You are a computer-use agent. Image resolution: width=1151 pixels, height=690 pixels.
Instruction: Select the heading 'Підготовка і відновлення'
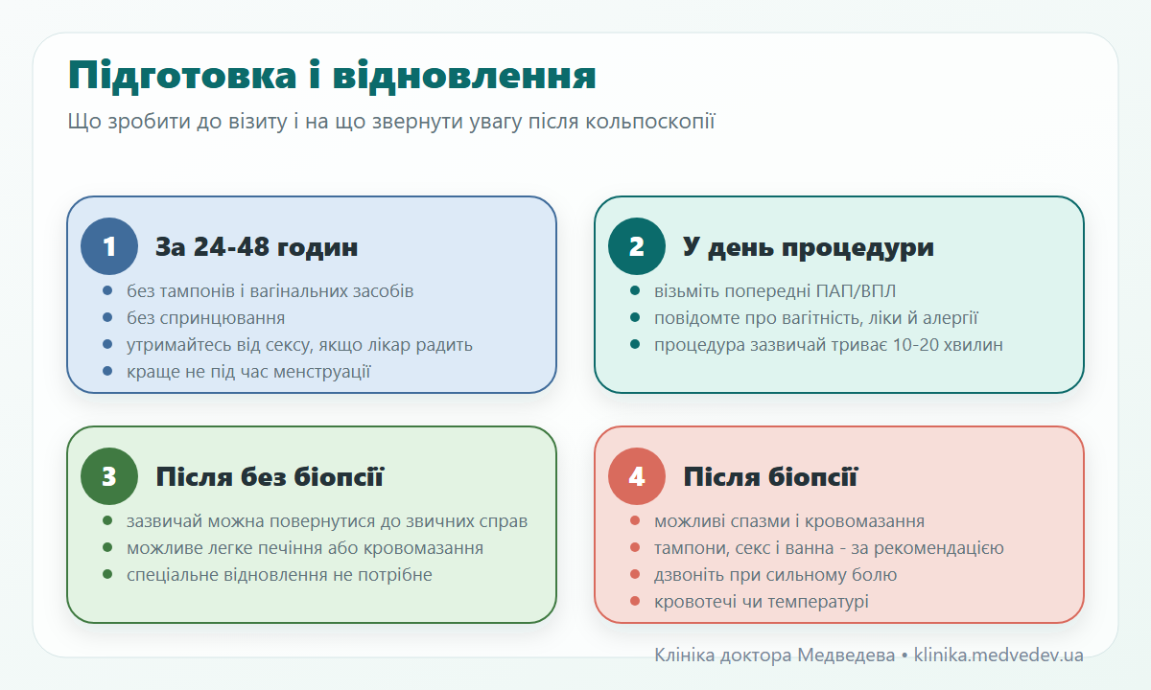(332, 76)
